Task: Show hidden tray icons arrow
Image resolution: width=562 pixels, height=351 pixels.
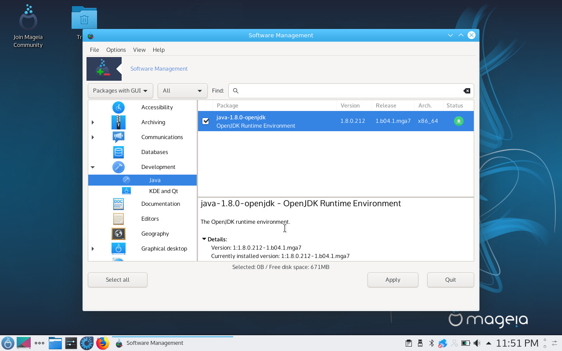Action: [x=488, y=343]
